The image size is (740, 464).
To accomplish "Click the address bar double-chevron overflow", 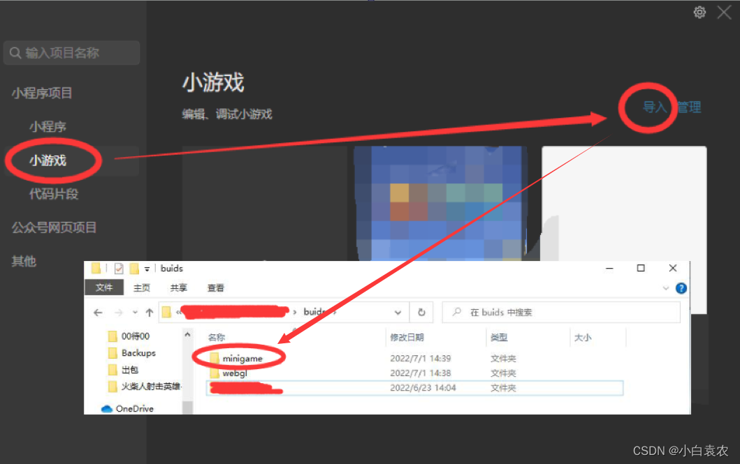I will (x=178, y=312).
